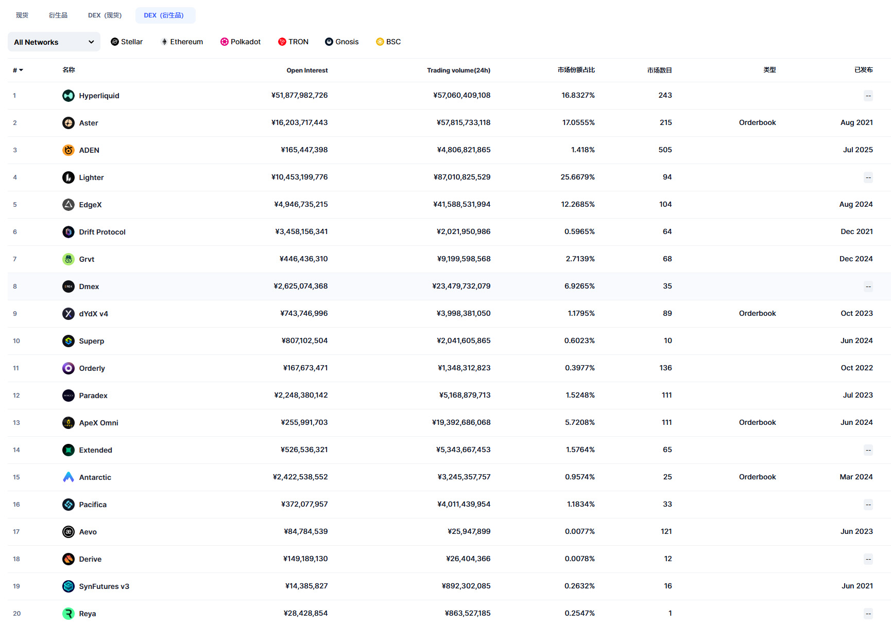Click the Lighter exchange logo
The height and width of the screenshot is (627, 891).
click(68, 177)
